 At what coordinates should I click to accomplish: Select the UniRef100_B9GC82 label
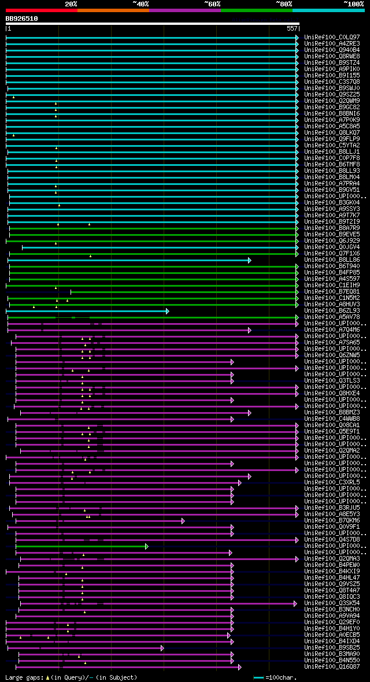tap(332, 107)
